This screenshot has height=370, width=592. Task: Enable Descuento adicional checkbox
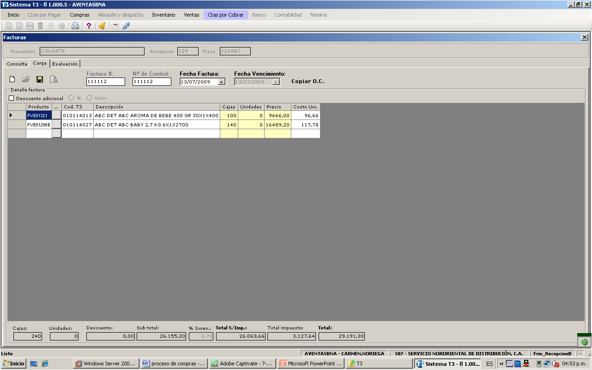pyautogui.click(x=12, y=98)
